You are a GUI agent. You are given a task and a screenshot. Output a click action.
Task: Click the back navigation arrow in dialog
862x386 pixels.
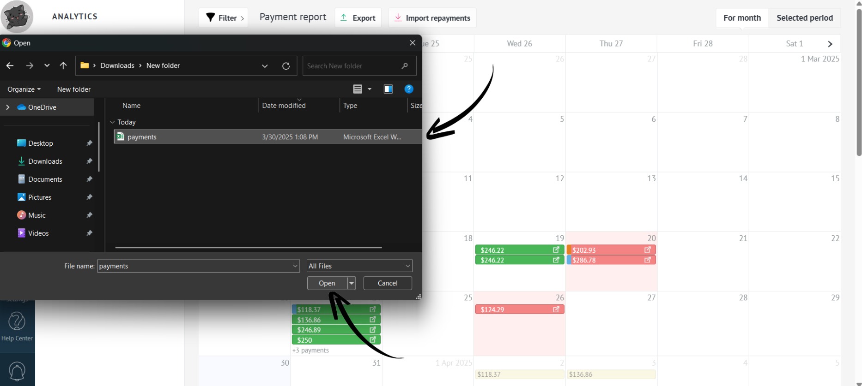[x=10, y=65]
